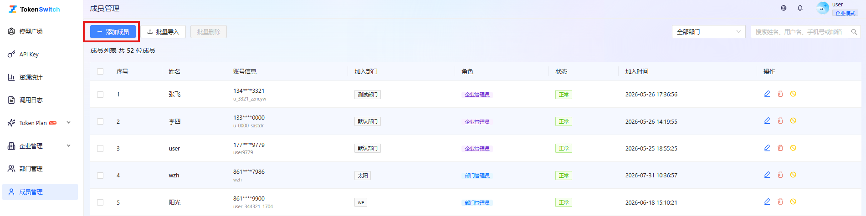Screen dimensions: 866x216
Task: Click account 134****3321
Action: click(249, 90)
